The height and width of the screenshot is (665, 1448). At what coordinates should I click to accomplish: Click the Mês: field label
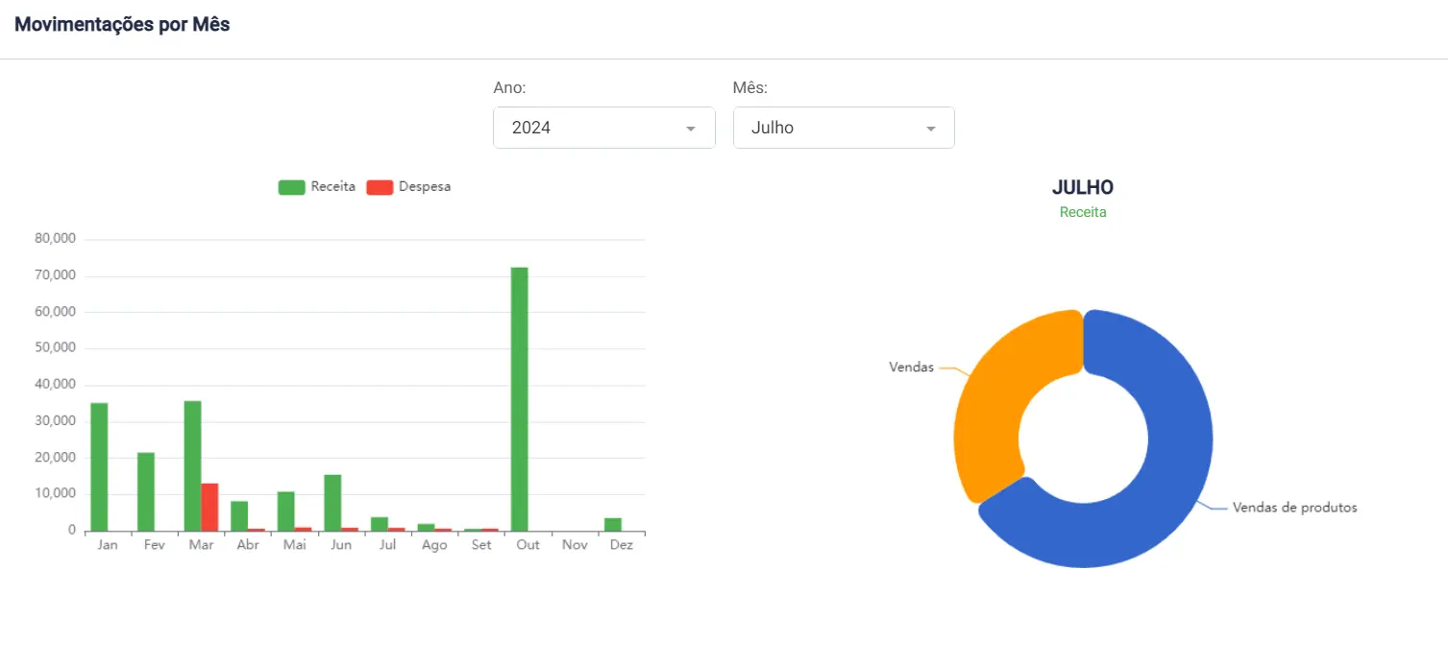pyautogui.click(x=750, y=88)
